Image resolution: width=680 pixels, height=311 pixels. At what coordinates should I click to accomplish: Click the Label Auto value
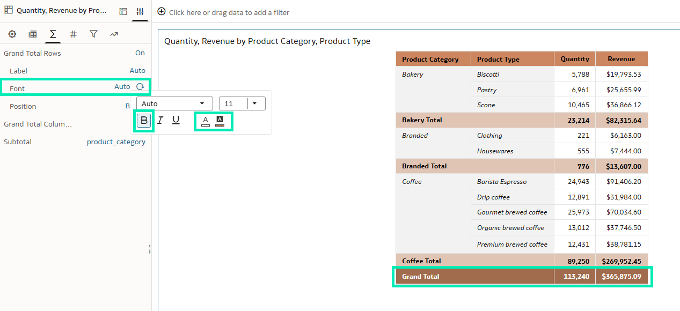point(137,71)
